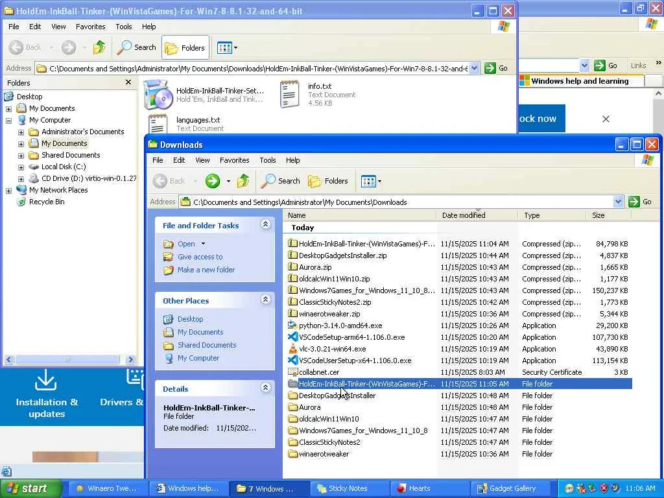664x498 pixels.
Task: Click Give access to link
Action: tap(200, 257)
